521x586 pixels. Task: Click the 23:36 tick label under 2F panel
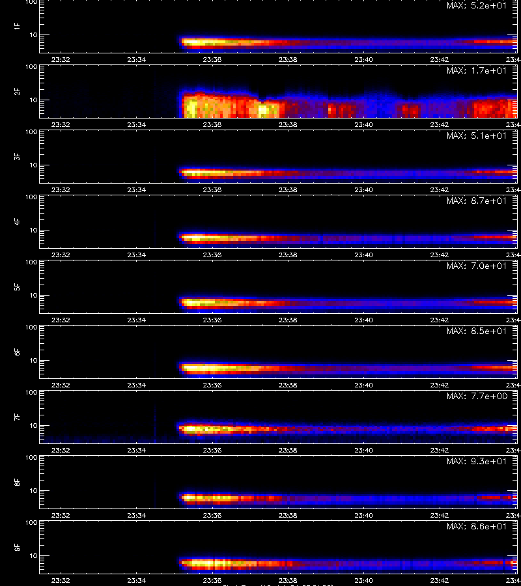point(212,124)
